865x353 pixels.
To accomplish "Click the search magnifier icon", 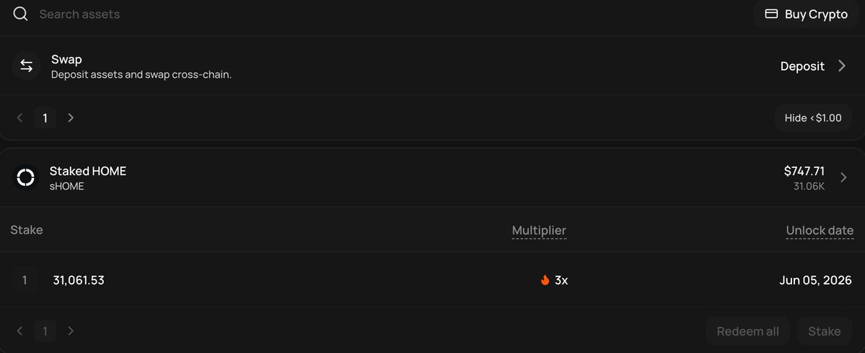I will (x=20, y=14).
